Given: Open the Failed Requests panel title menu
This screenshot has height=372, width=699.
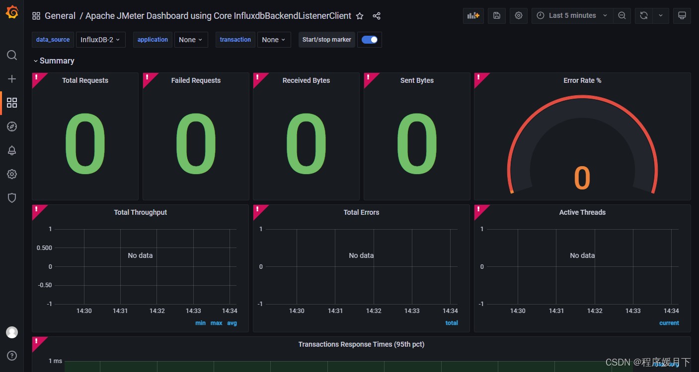Looking at the screenshot, I should pyautogui.click(x=196, y=80).
